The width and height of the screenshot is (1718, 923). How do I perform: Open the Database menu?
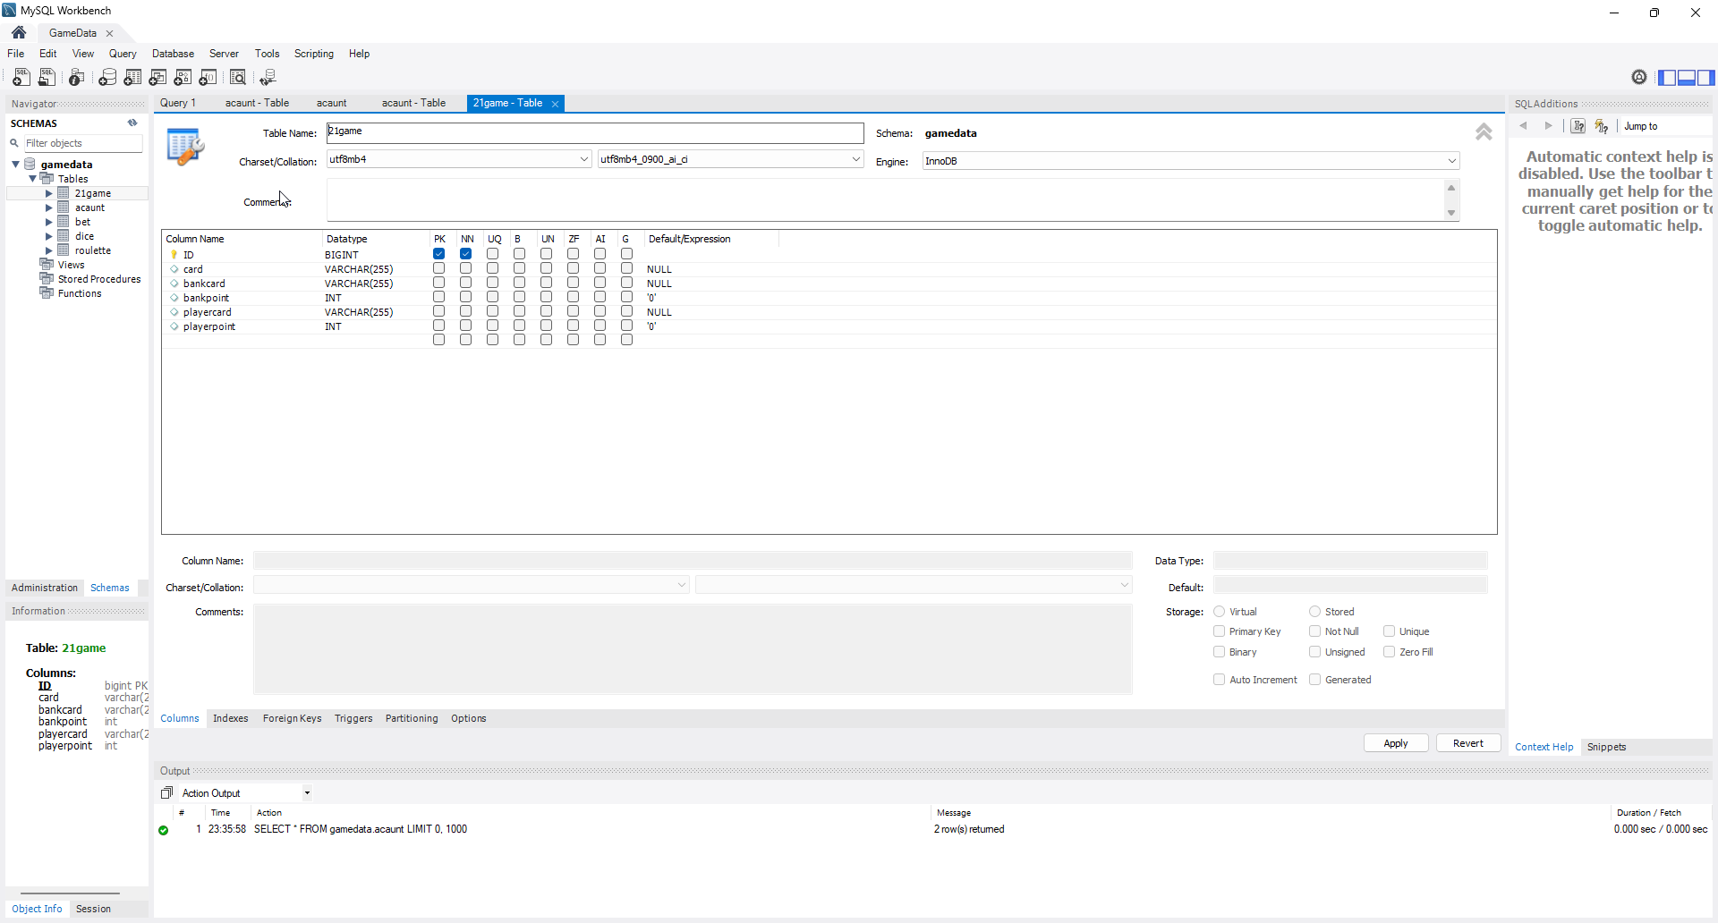[173, 54]
